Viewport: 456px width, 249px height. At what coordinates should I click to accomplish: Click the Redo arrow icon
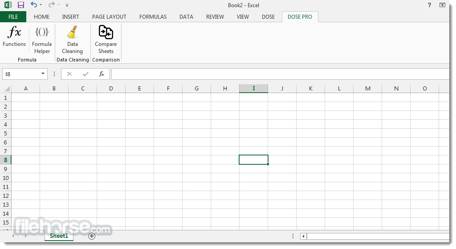(52, 4)
